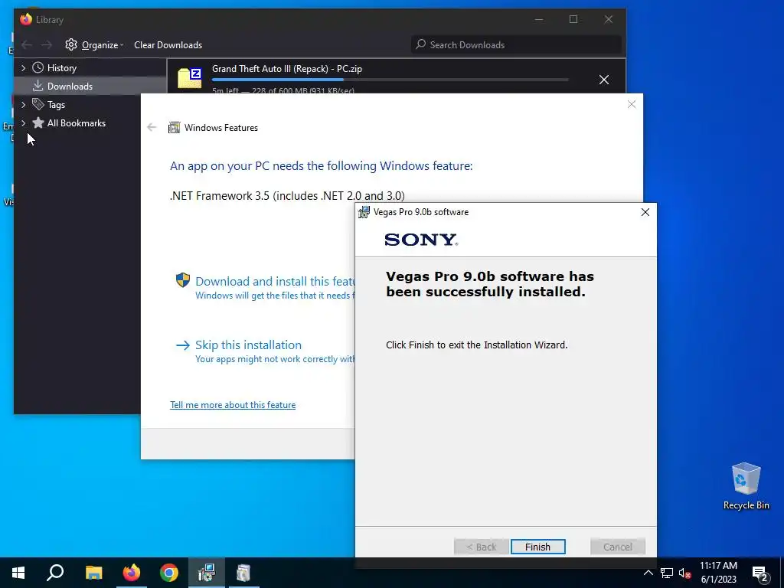Click the Firefox icon in Library title bar
Image resolution: width=784 pixels, height=588 pixels.
[x=25, y=19]
